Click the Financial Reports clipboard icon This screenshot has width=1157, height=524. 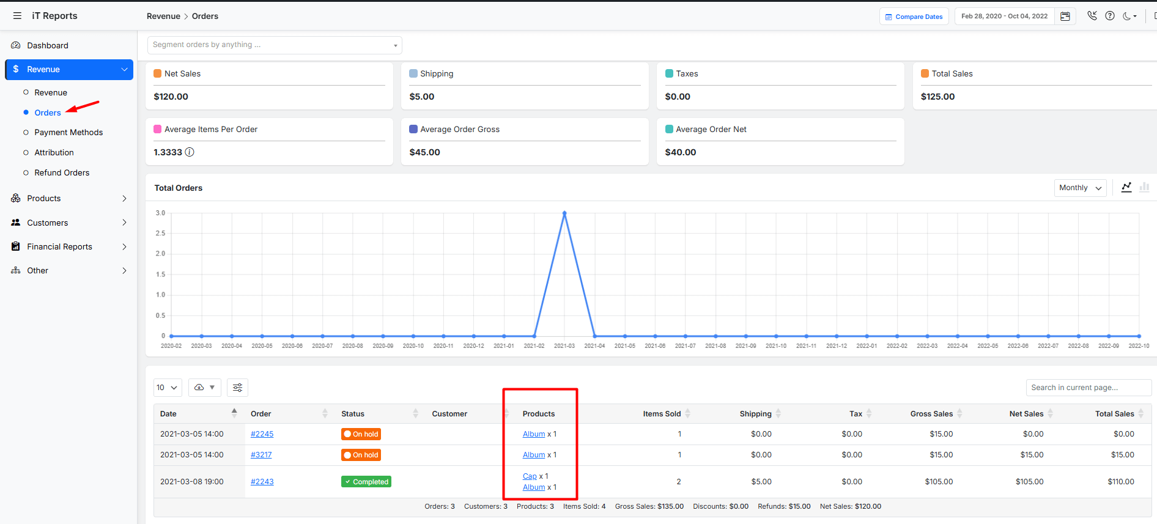[x=16, y=246]
